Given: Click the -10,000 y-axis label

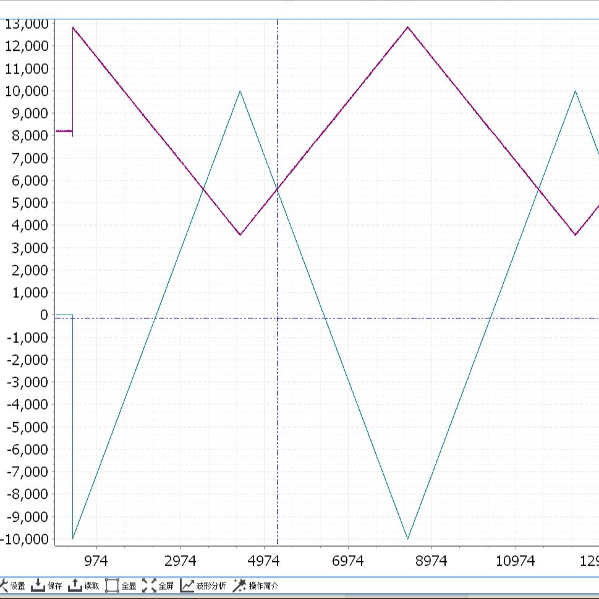Looking at the screenshot, I should pyautogui.click(x=25, y=540).
